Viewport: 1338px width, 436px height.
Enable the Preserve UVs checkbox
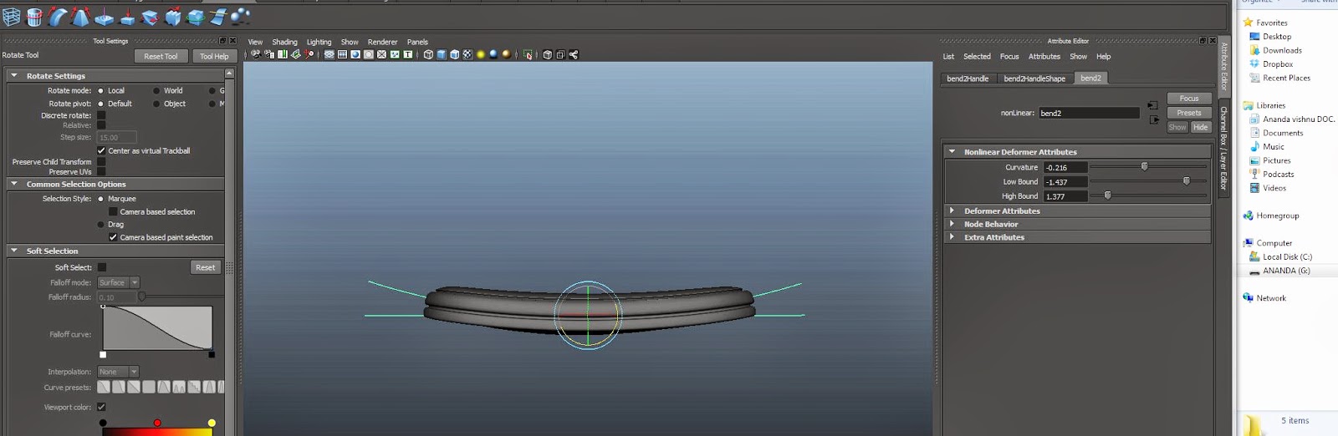[x=101, y=171]
